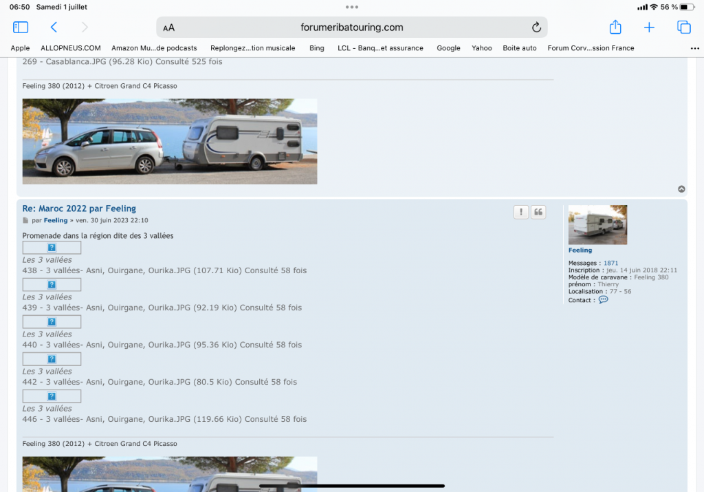Open the Apple bookmark

(20, 48)
